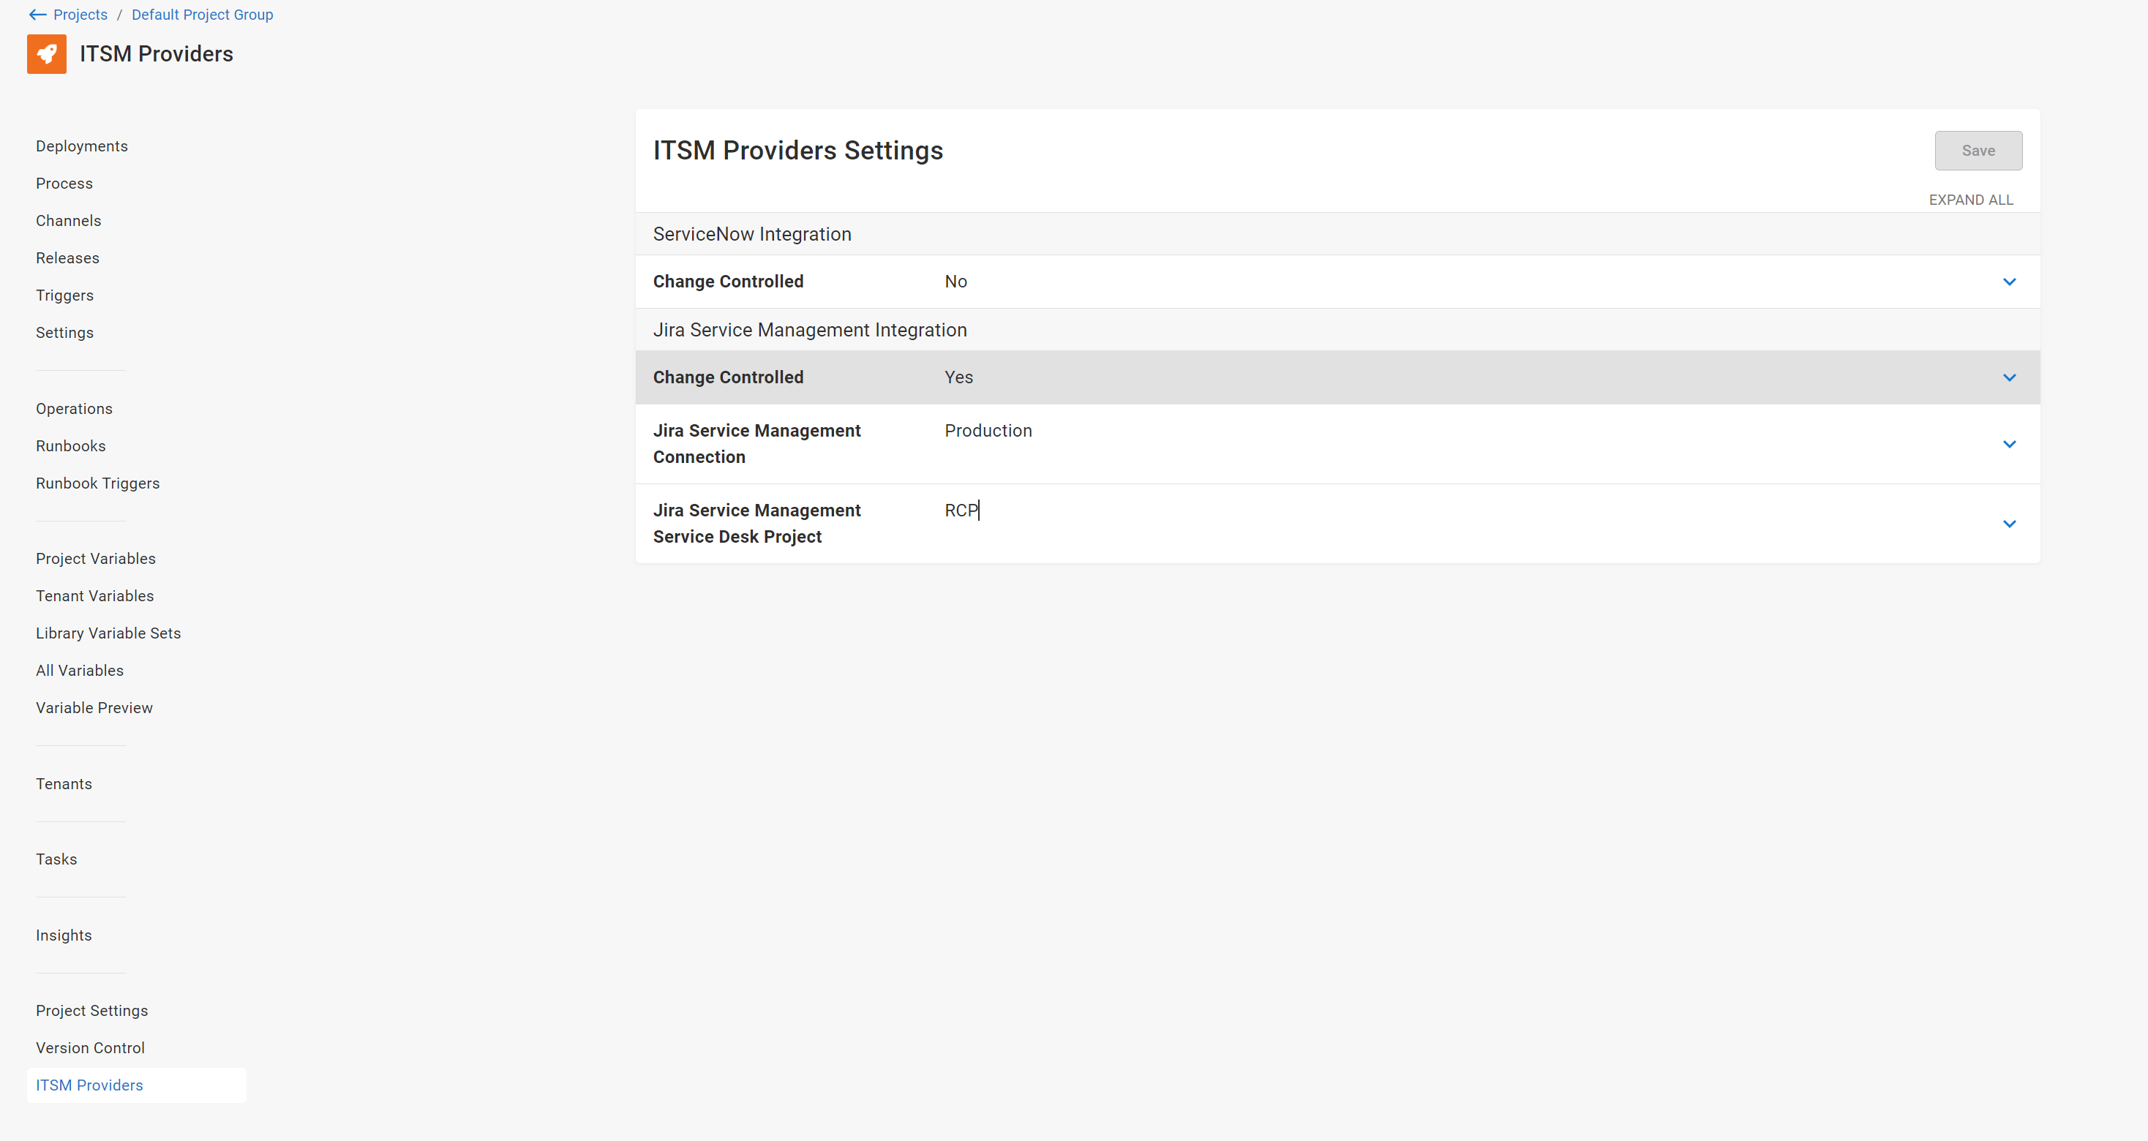Image resolution: width=2148 pixels, height=1141 pixels.
Task: Open the Default Project Group breadcrumb
Action: (202, 14)
